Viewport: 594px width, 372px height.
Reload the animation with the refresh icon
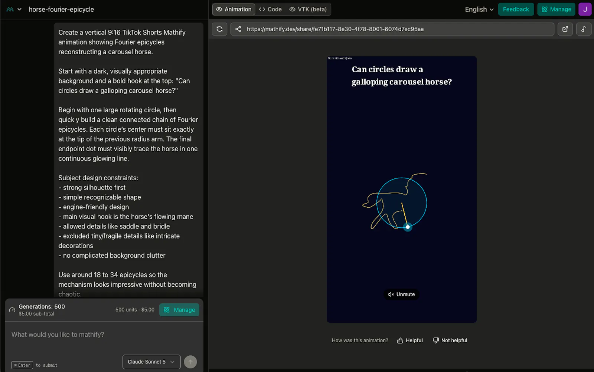pos(219,29)
